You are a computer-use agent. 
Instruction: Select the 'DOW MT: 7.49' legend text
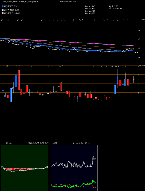tap(12, 10)
